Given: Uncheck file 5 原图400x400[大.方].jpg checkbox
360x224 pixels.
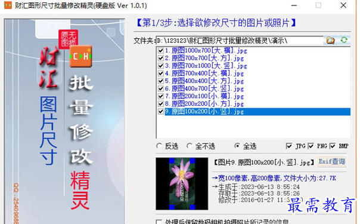Looking at the screenshot, I should tap(161, 81).
